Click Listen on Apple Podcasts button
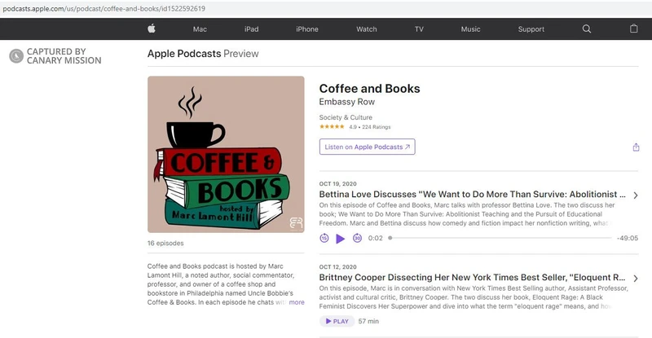 pos(368,147)
